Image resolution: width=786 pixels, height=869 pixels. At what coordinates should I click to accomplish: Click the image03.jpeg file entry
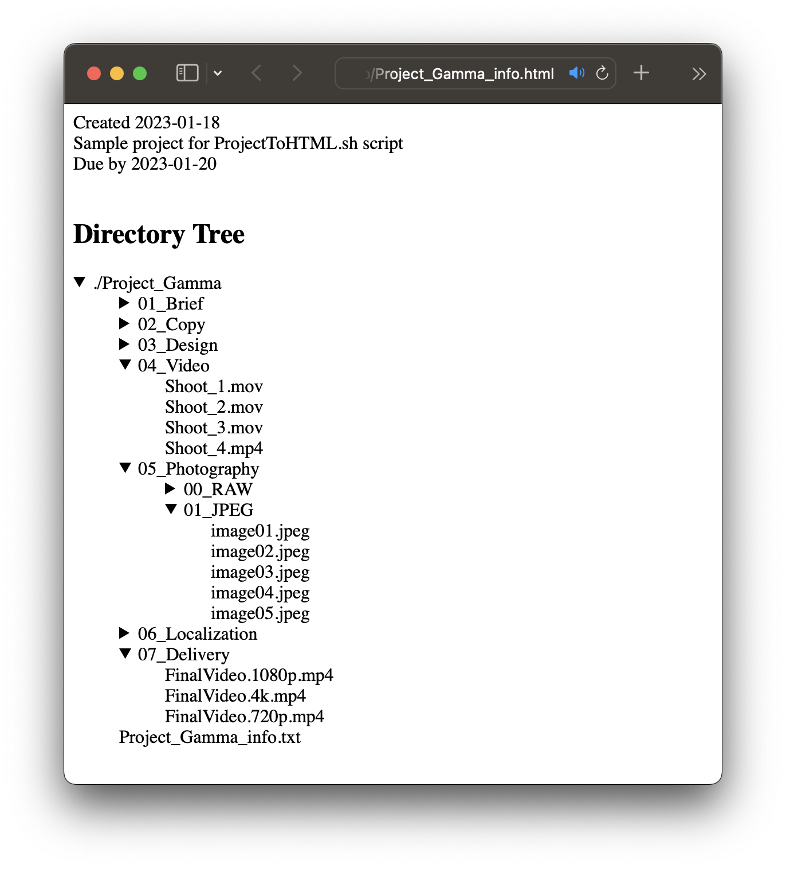click(260, 572)
